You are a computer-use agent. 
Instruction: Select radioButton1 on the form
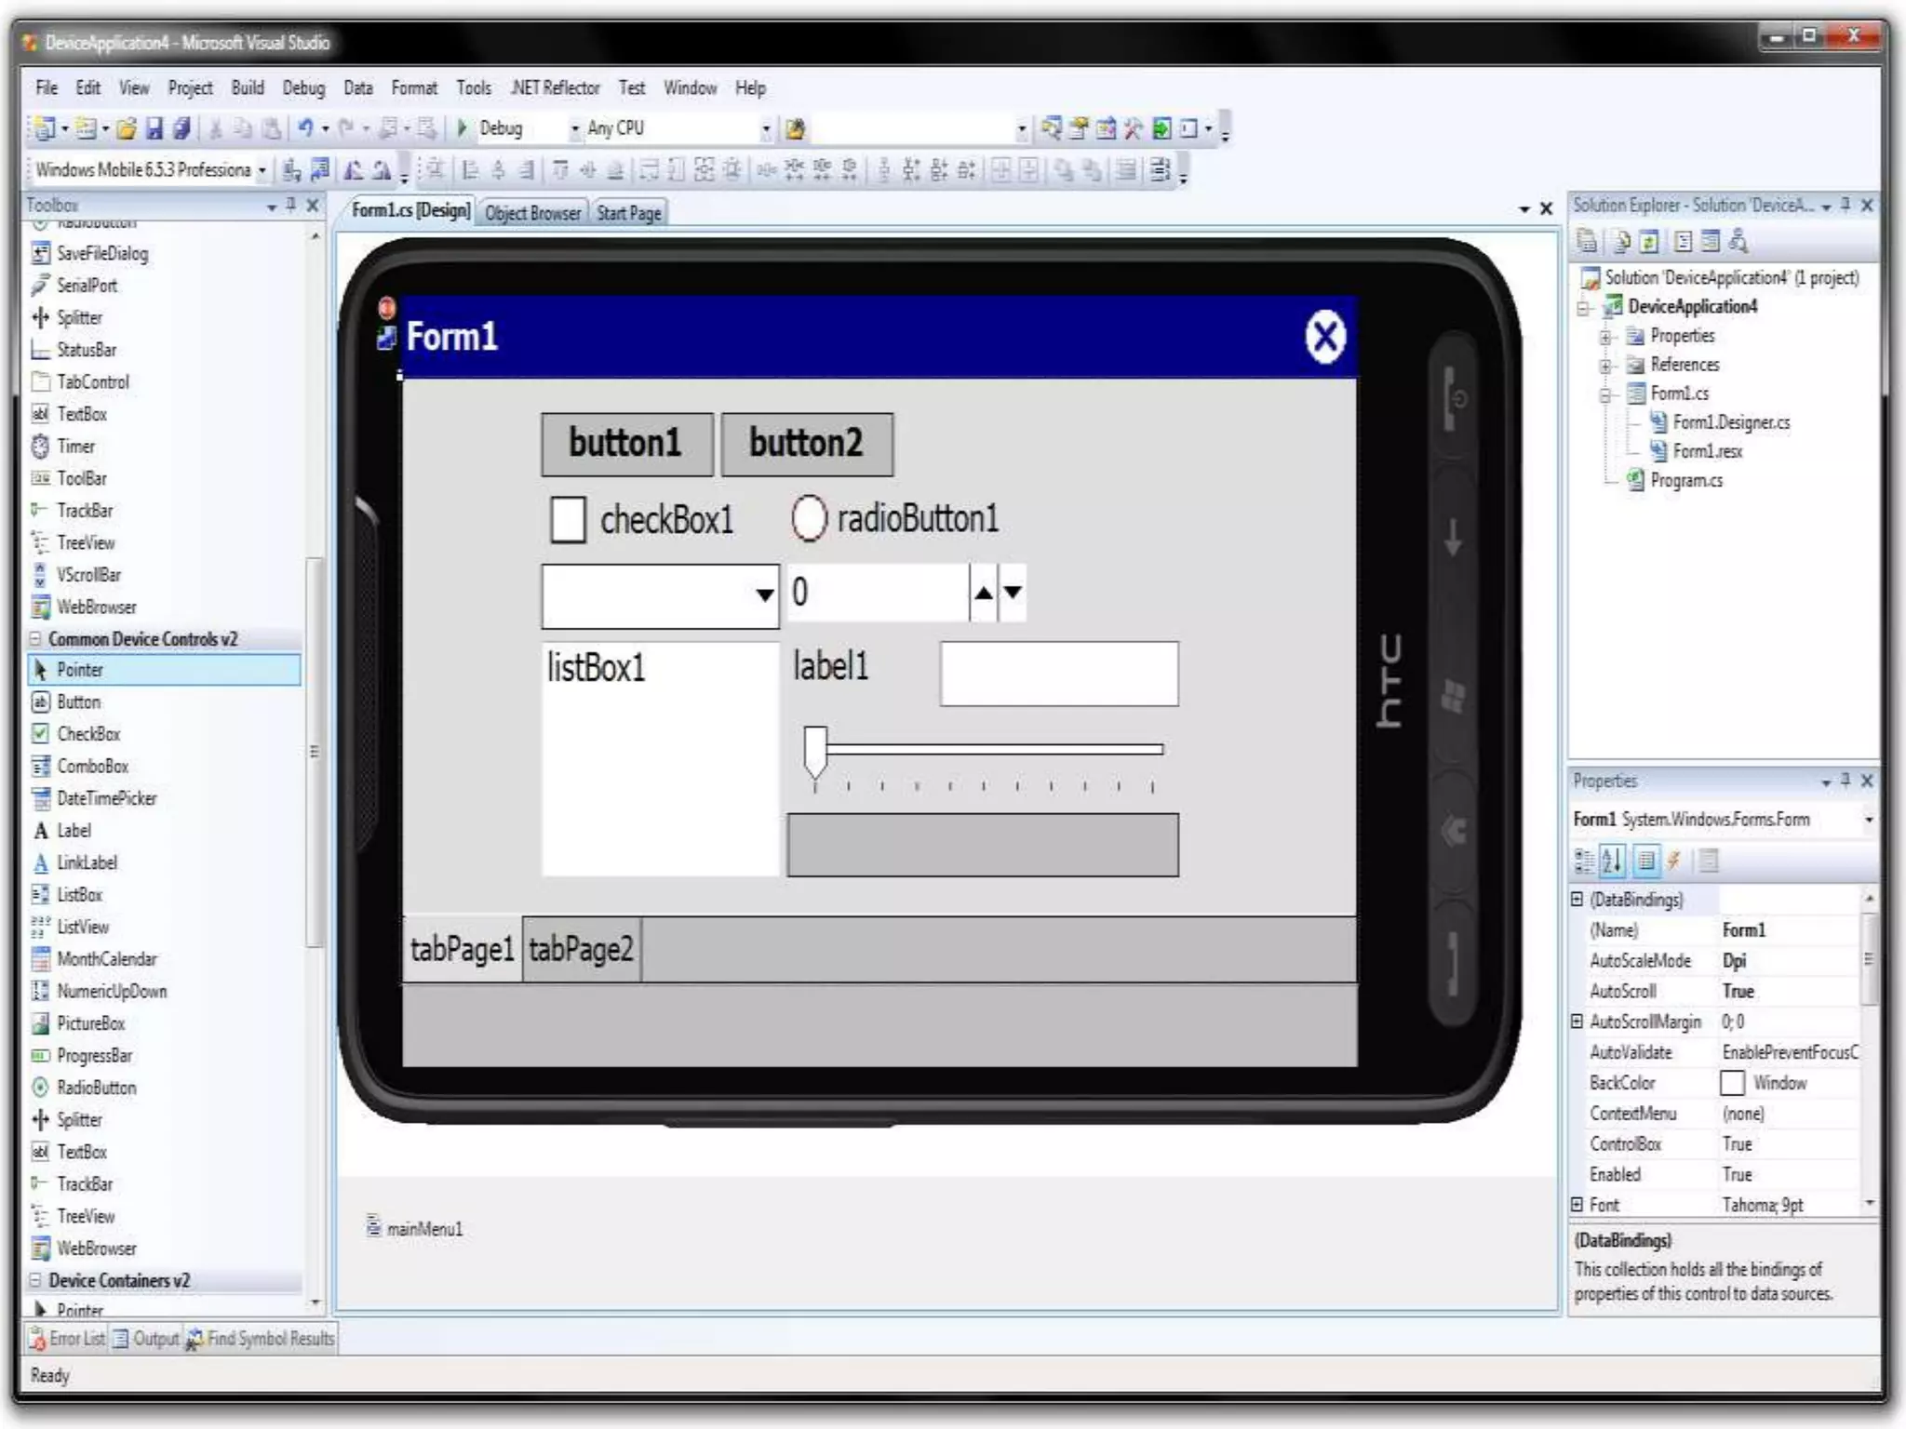coord(808,518)
